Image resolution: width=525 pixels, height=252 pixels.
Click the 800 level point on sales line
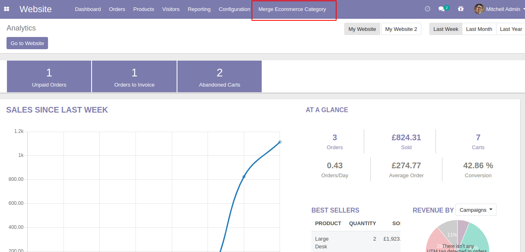(244, 176)
